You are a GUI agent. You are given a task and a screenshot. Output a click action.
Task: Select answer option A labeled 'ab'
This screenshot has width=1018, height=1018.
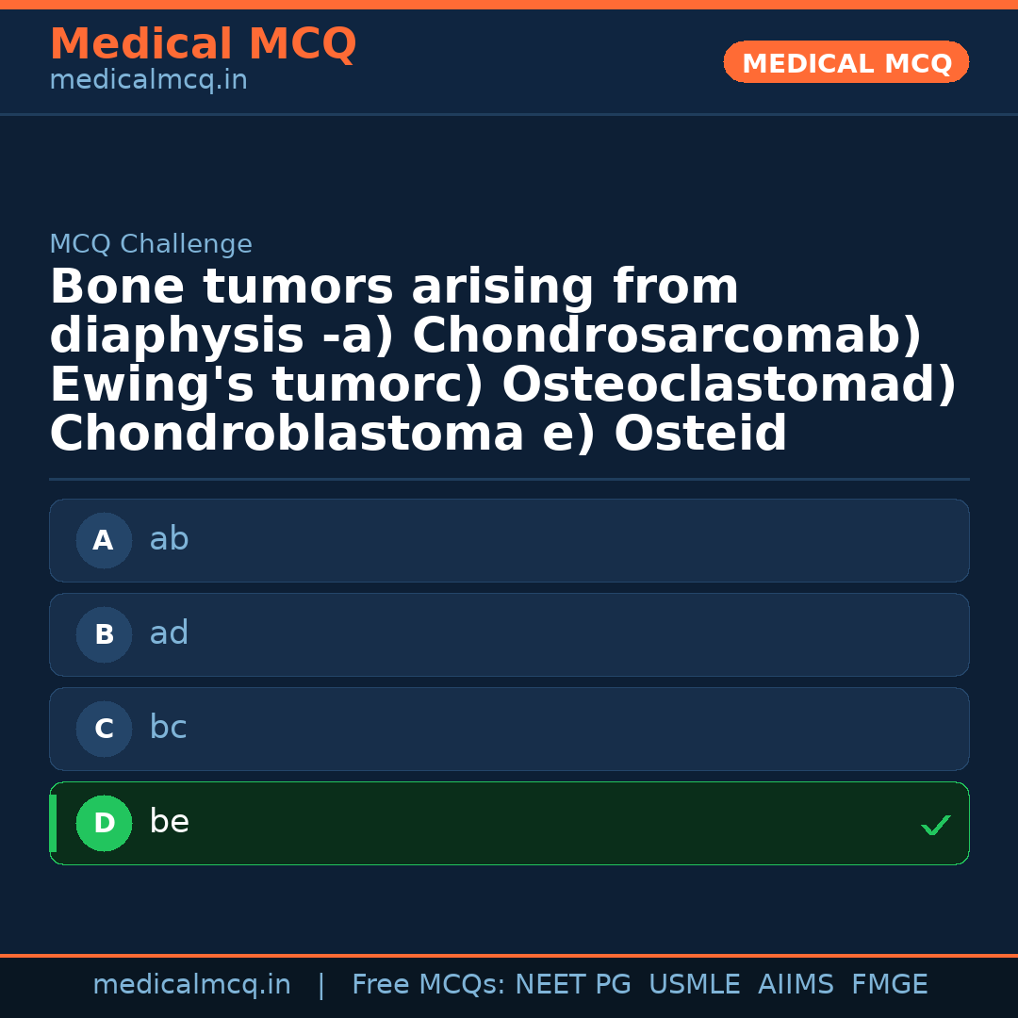[509, 540]
